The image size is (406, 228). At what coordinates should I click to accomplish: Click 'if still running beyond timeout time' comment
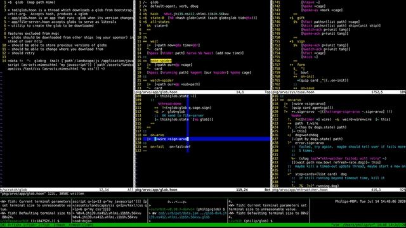click(342, 178)
